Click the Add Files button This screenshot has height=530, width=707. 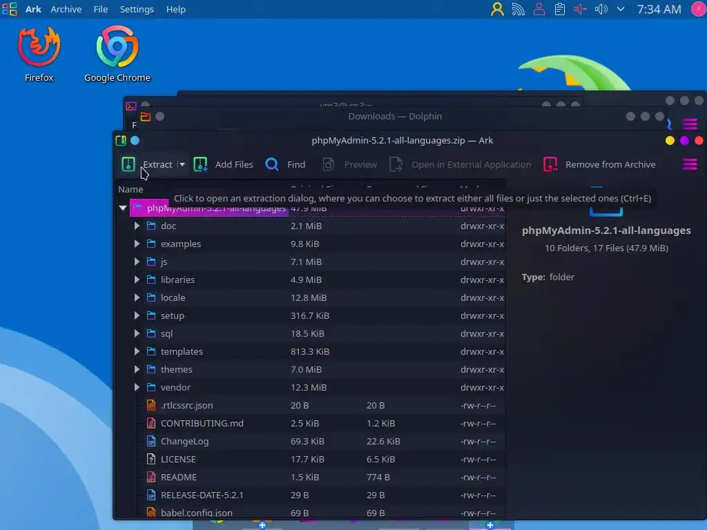click(x=224, y=164)
